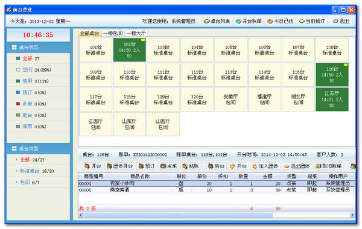Click the 开台 open table toolbar button
The image size is (362, 229).
[x=93, y=166]
